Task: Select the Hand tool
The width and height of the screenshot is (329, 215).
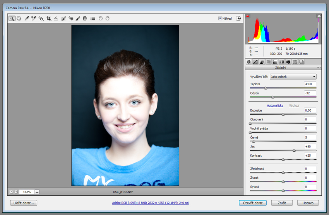Action: [x=19, y=18]
